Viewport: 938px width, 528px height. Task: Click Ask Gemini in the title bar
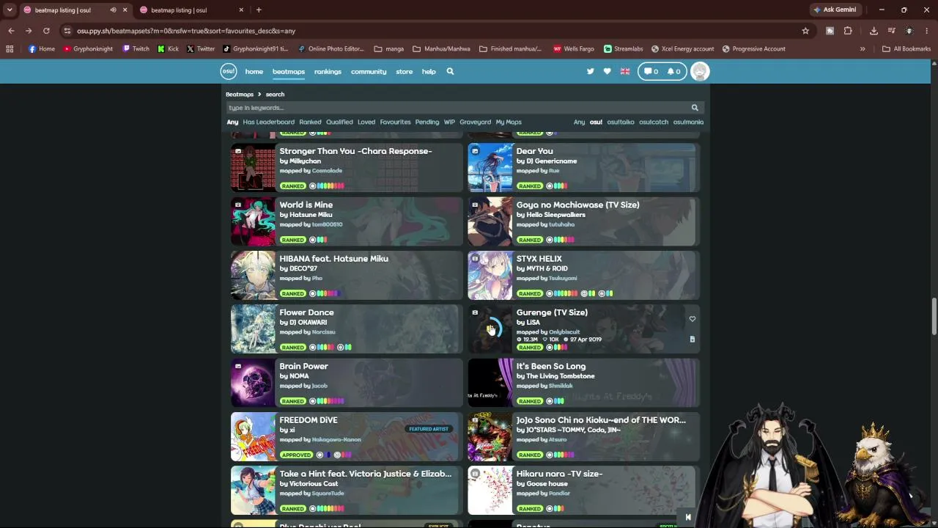[x=834, y=10]
